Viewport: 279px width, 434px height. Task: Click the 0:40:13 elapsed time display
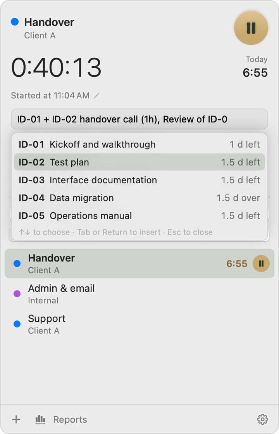pyautogui.click(x=57, y=67)
